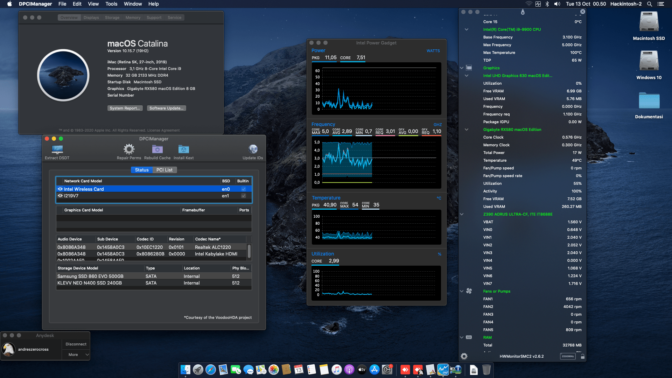Image resolution: width=672 pixels, height=378 pixels.
Task: Collapse the Fans or Pumps section
Action: [462, 291]
